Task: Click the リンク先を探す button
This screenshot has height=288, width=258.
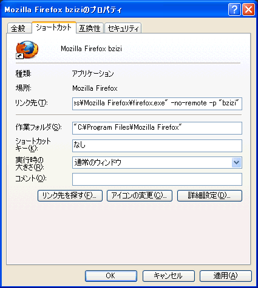Action: click(x=70, y=195)
